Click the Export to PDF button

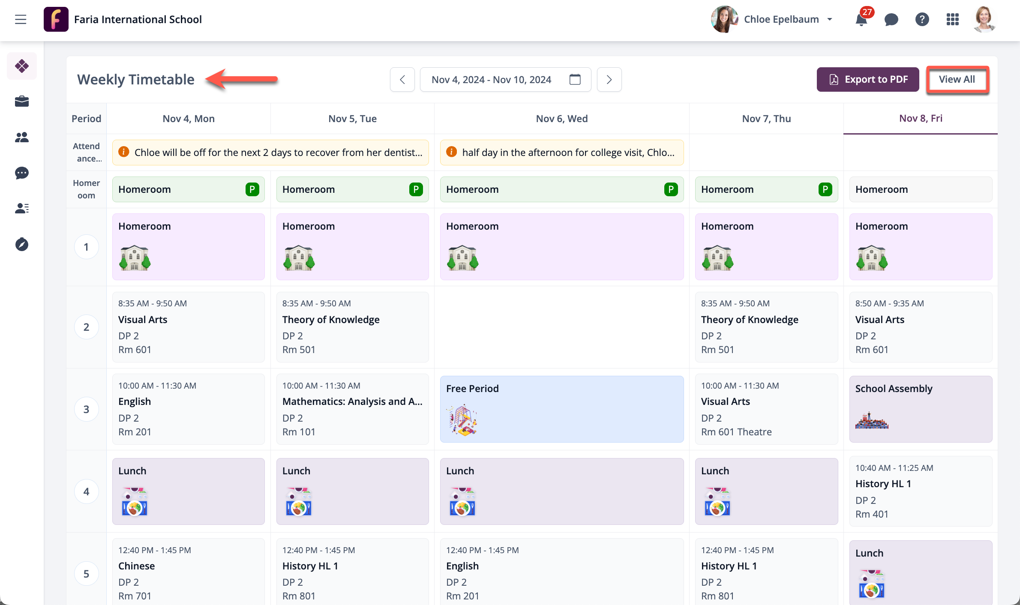(x=868, y=80)
